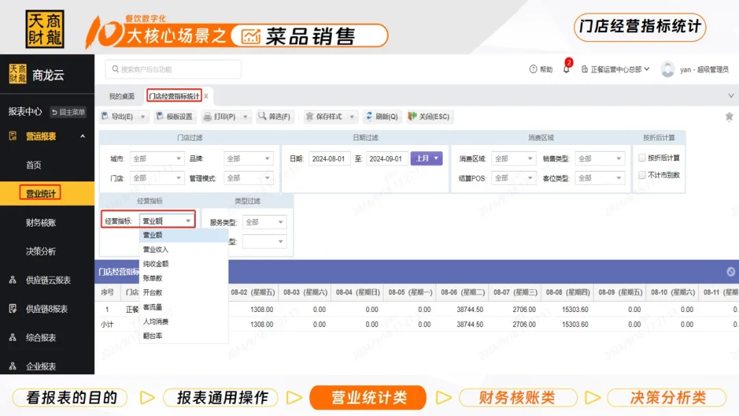This screenshot has height=416, width=739.
Task: Open the 城市 dropdown
Action: point(157,159)
